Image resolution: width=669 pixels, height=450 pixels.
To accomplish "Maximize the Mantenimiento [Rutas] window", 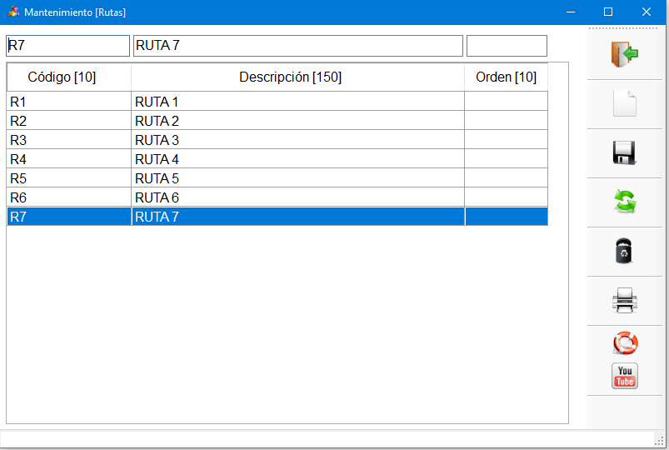I will click(608, 12).
